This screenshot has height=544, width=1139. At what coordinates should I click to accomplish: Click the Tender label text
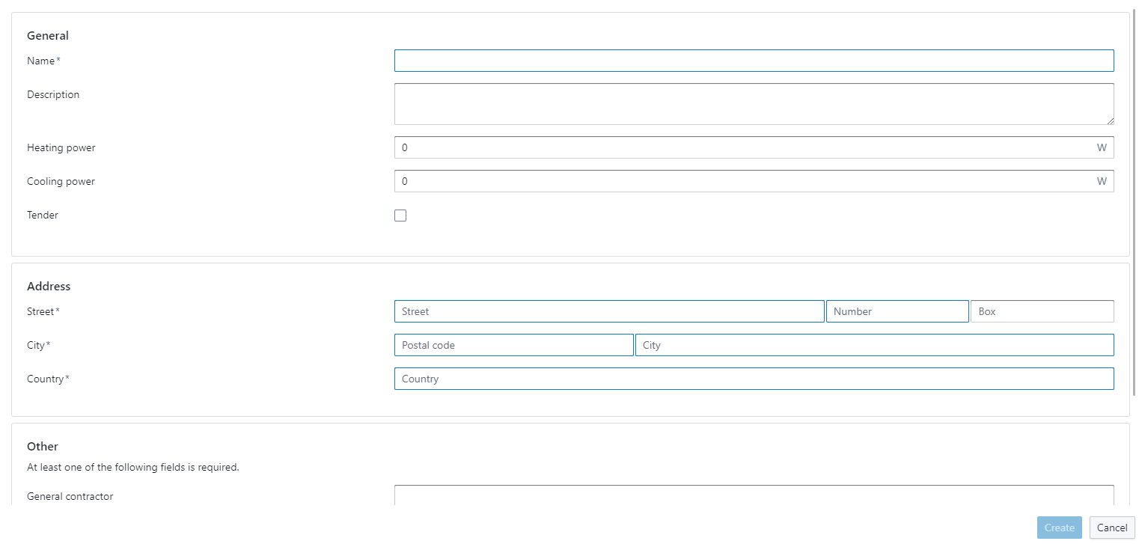tap(43, 215)
